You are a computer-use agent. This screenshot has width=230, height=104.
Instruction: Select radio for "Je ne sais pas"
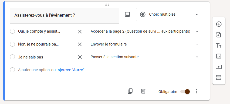[12, 57]
